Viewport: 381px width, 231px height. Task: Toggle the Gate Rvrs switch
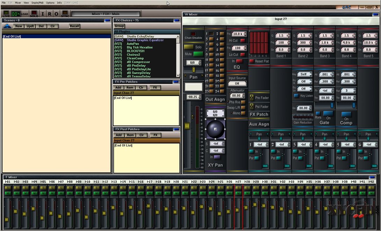318,113
